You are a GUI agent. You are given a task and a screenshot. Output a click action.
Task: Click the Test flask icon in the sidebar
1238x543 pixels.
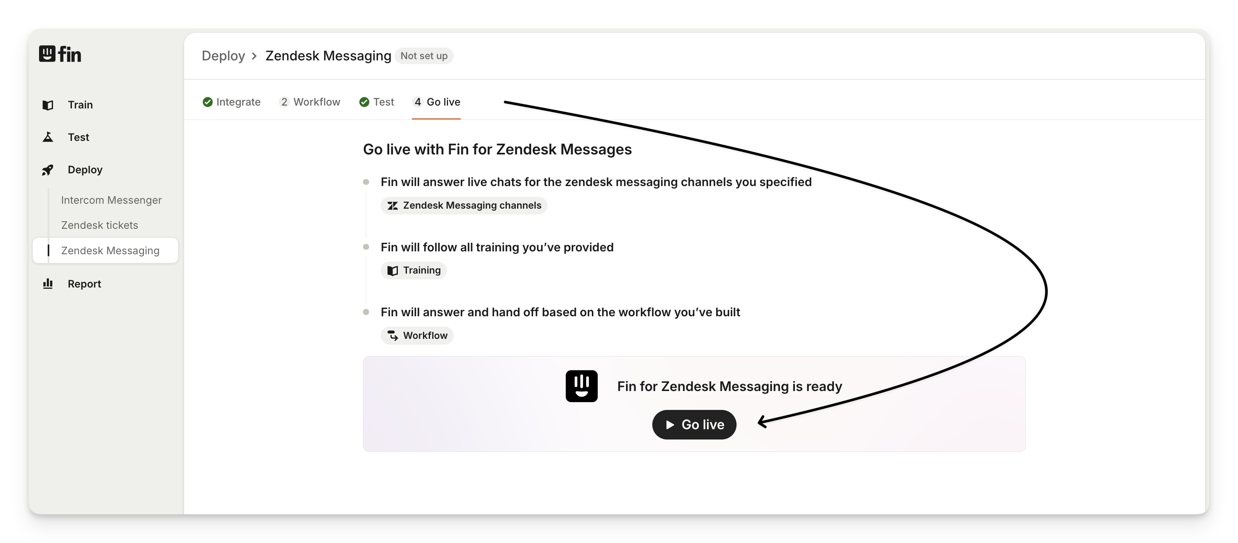48,137
